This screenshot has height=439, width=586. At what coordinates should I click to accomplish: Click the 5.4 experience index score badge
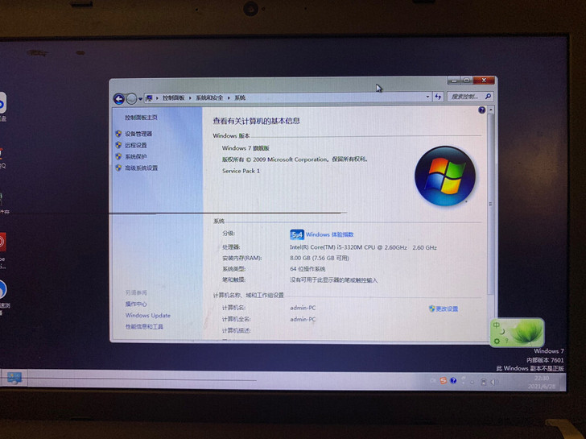coord(297,234)
